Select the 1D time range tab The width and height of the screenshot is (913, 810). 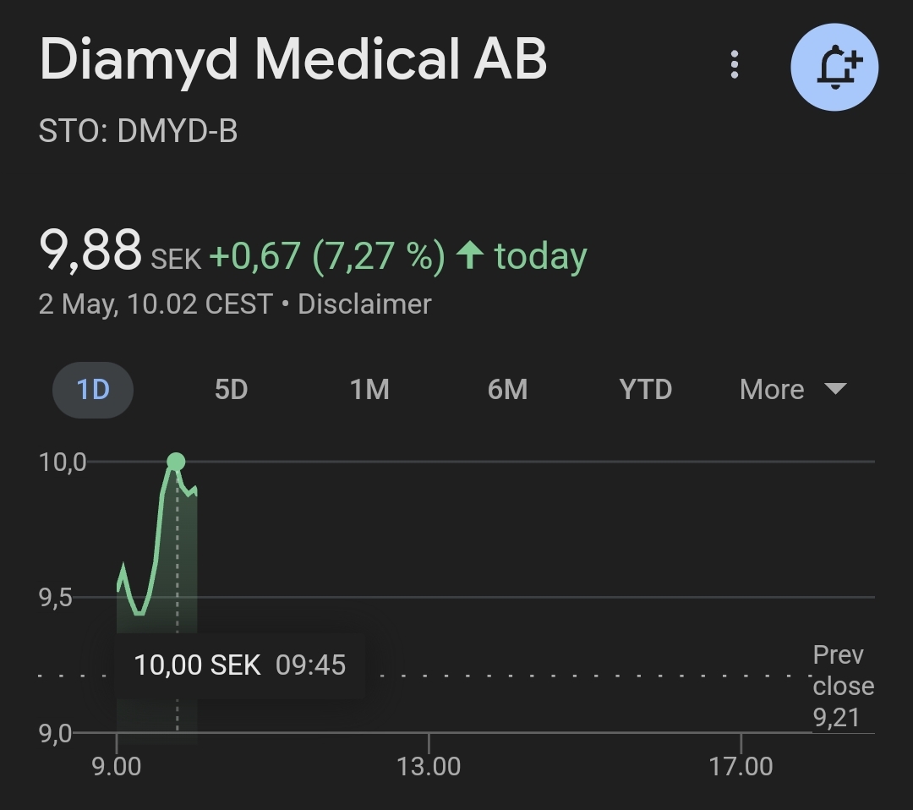93,390
